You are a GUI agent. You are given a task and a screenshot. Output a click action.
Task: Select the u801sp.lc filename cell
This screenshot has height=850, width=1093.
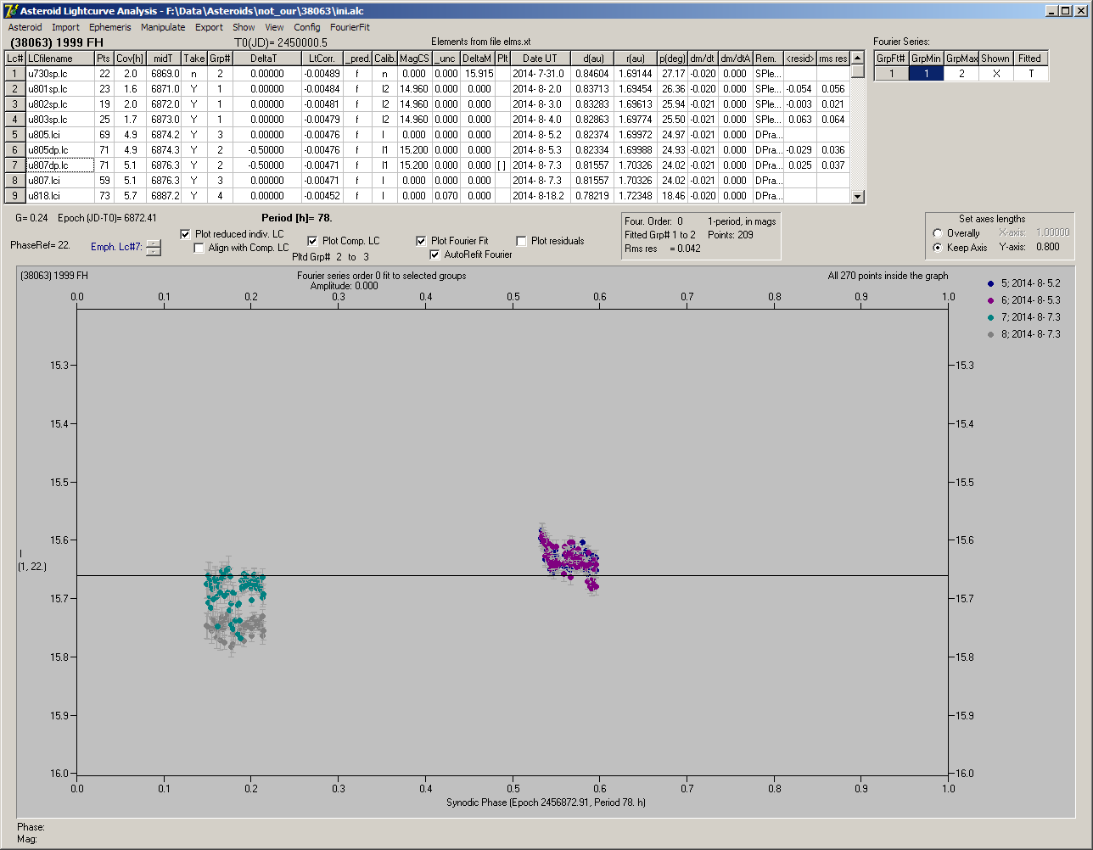[59, 89]
